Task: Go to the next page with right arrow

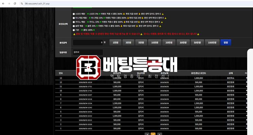Action: (159, 134)
